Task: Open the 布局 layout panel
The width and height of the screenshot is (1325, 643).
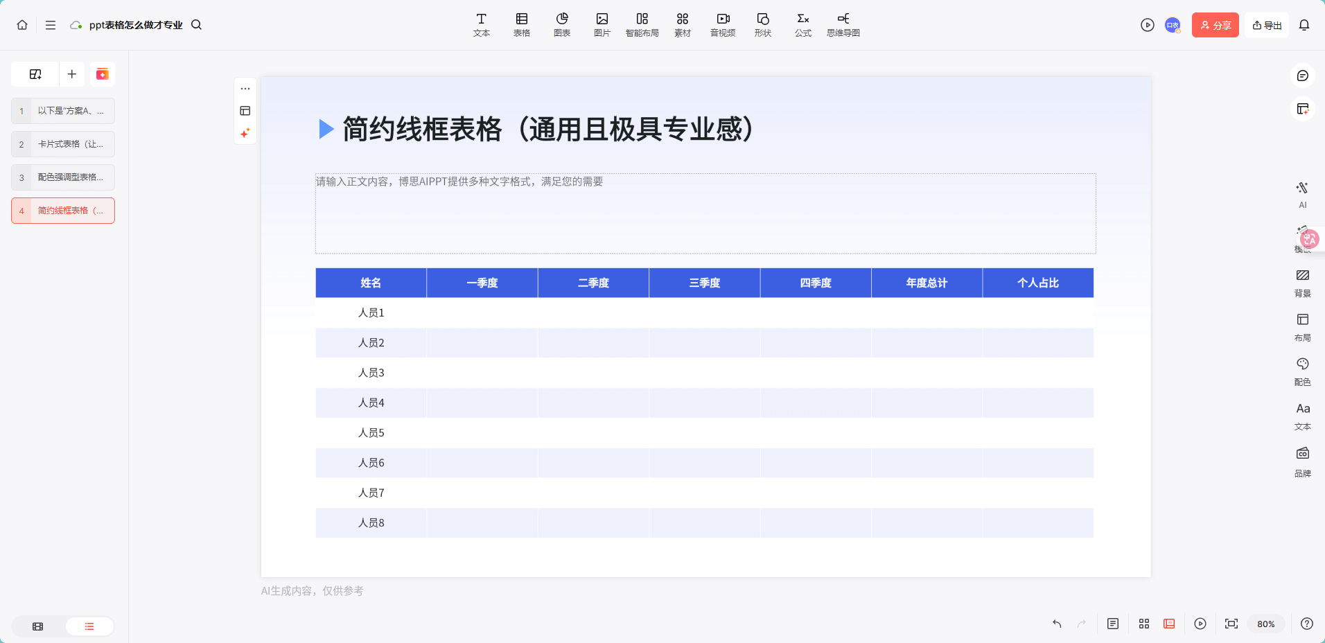Action: point(1303,327)
